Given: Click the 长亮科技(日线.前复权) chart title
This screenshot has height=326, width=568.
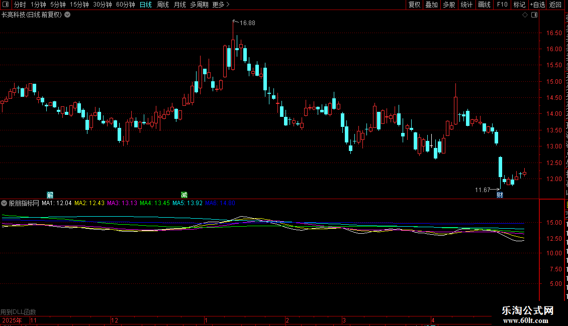Looking at the screenshot, I should point(32,15).
